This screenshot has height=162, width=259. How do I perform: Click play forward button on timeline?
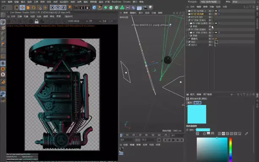(173, 140)
